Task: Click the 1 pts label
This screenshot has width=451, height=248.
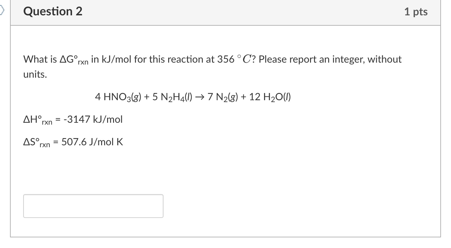Action: (x=417, y=11)
